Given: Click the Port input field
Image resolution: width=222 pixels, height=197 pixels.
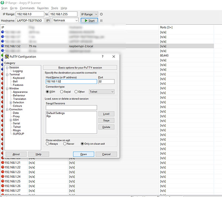Looking at the screenshot, I should 106,81.
